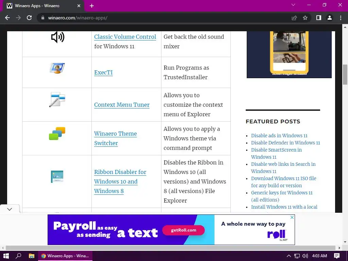Open Generic keys for Windows 11 post
The width and height of the screenshot is (348, 261).
tap(282, 196)
